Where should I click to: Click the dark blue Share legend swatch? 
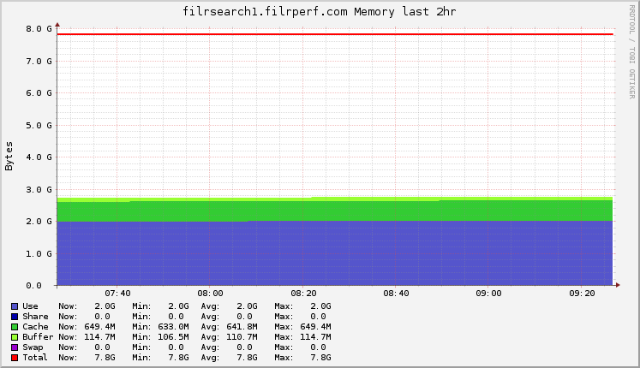coord(15,317)
